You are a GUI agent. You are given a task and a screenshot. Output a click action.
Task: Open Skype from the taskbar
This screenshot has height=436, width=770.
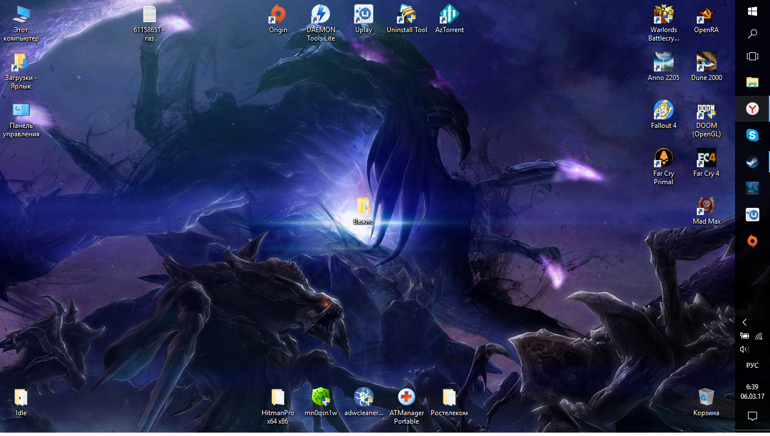tap(753, 135)
